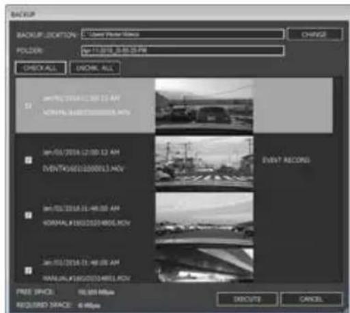Click the FREE SPACE value

click(x=96, y=292)
